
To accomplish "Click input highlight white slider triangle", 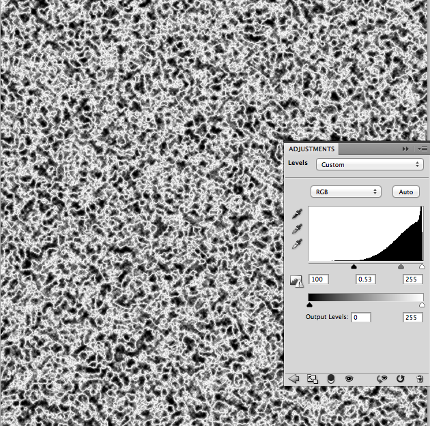I will coord(422,267).
